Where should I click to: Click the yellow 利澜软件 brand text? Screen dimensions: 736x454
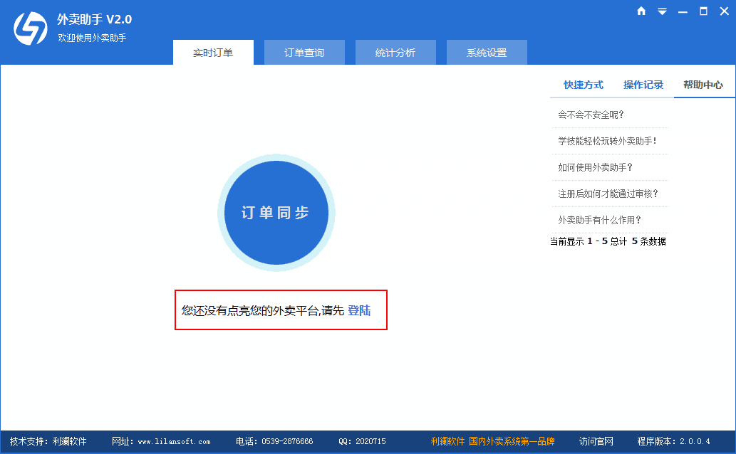pos(449,441)
